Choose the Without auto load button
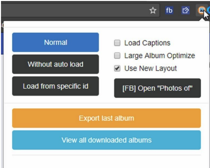210x168 pixels. (x=56, y=64)
